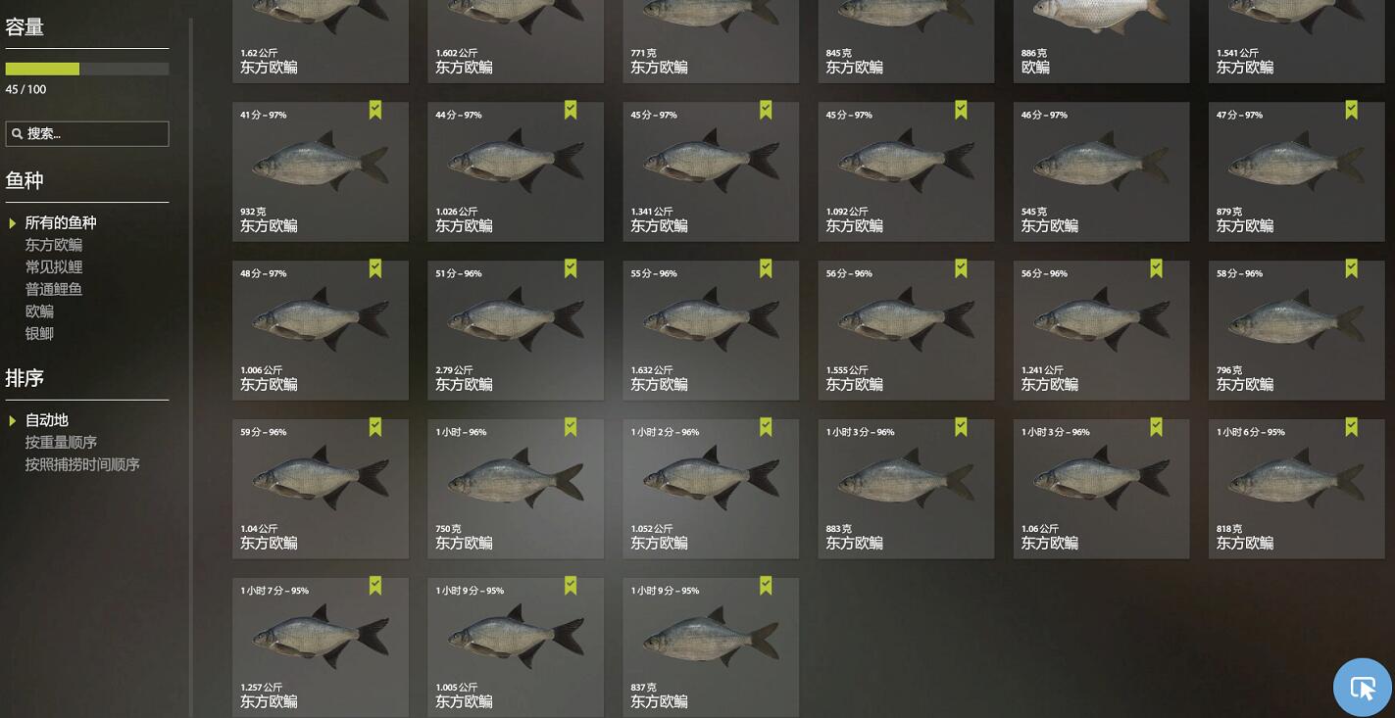Filter species by 普通鲤鱼
Image resolution: width=1395 pixels, height=718 pixels.
(x=54, y=289)
